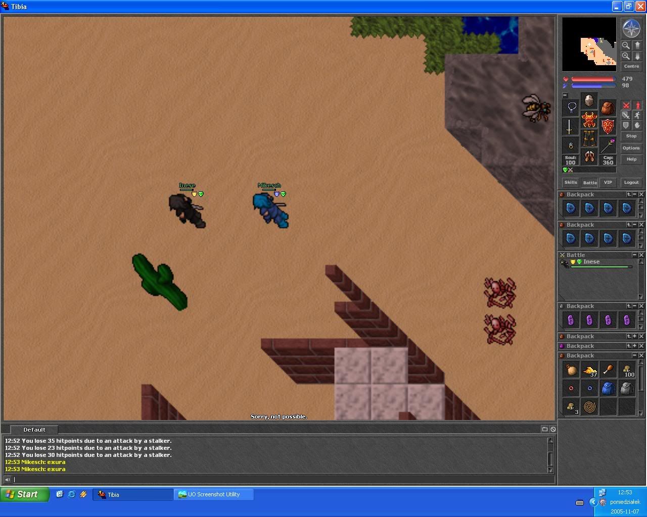
Task: Move minimap up one floor level
Action: coord(637,45)
